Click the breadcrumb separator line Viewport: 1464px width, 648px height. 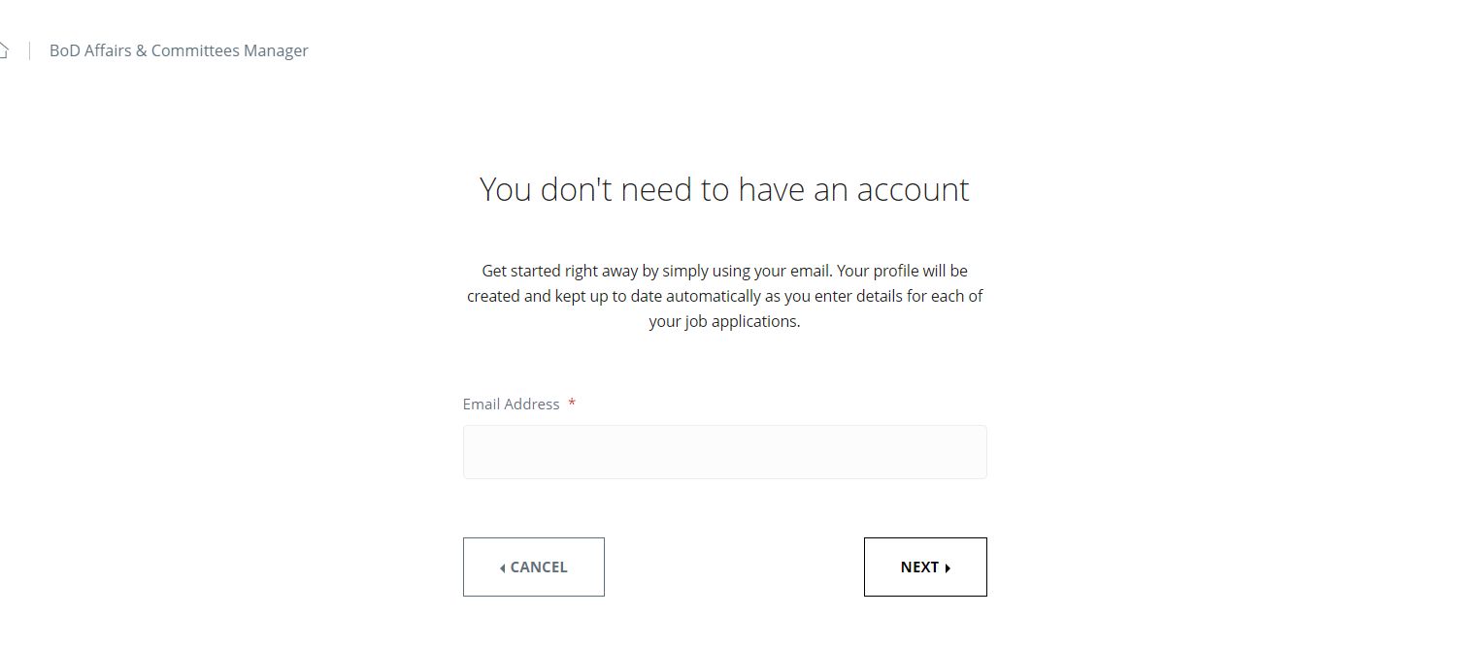(x=29, y=50)
